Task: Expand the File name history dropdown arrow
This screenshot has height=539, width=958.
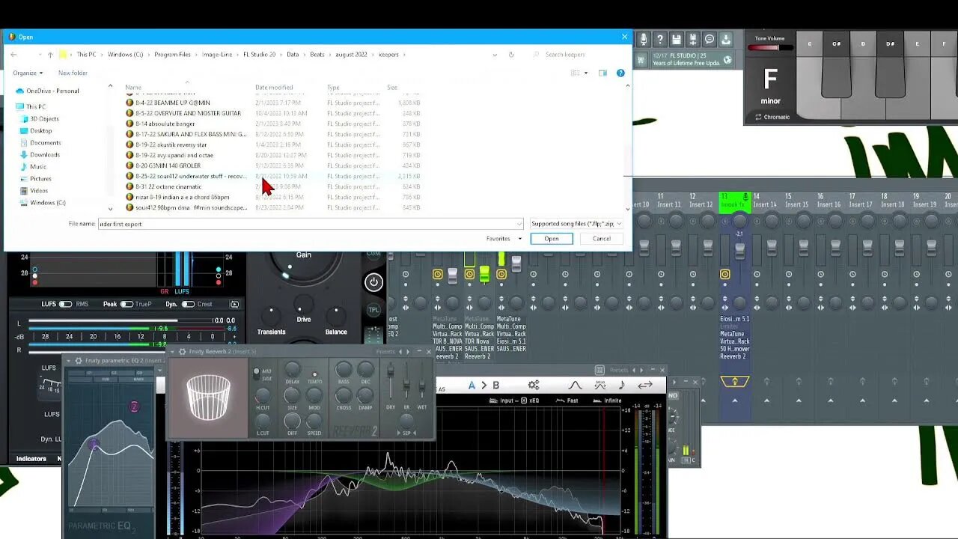Action: click(519, 224)
